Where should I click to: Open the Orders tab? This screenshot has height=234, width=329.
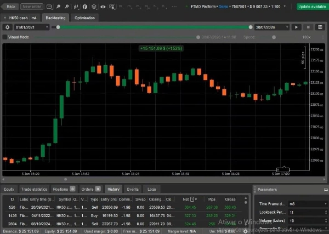(90, 190)
